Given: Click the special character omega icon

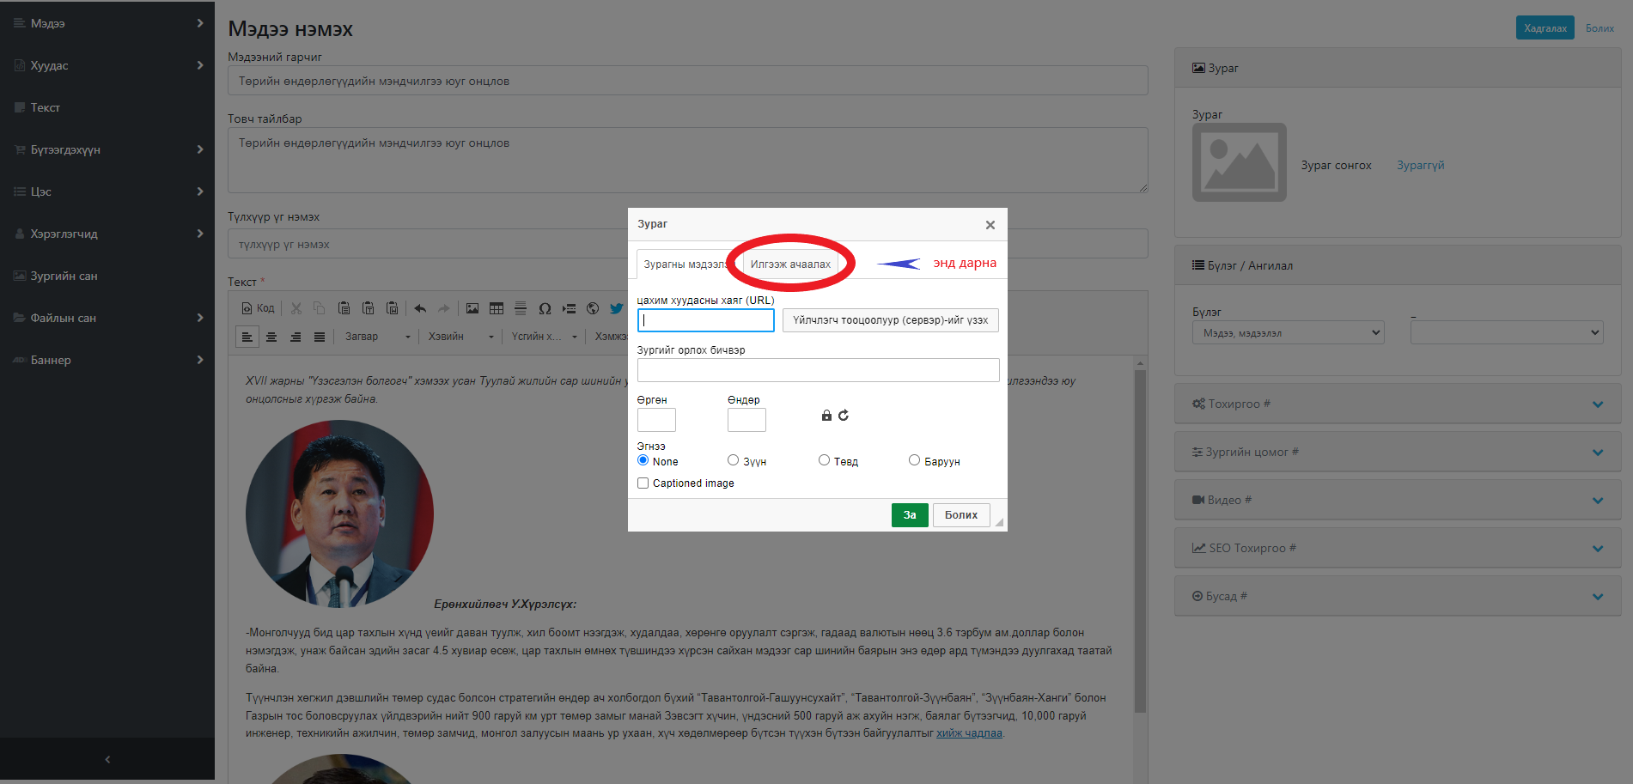Looking at the screenshot, I should point(545,308).
